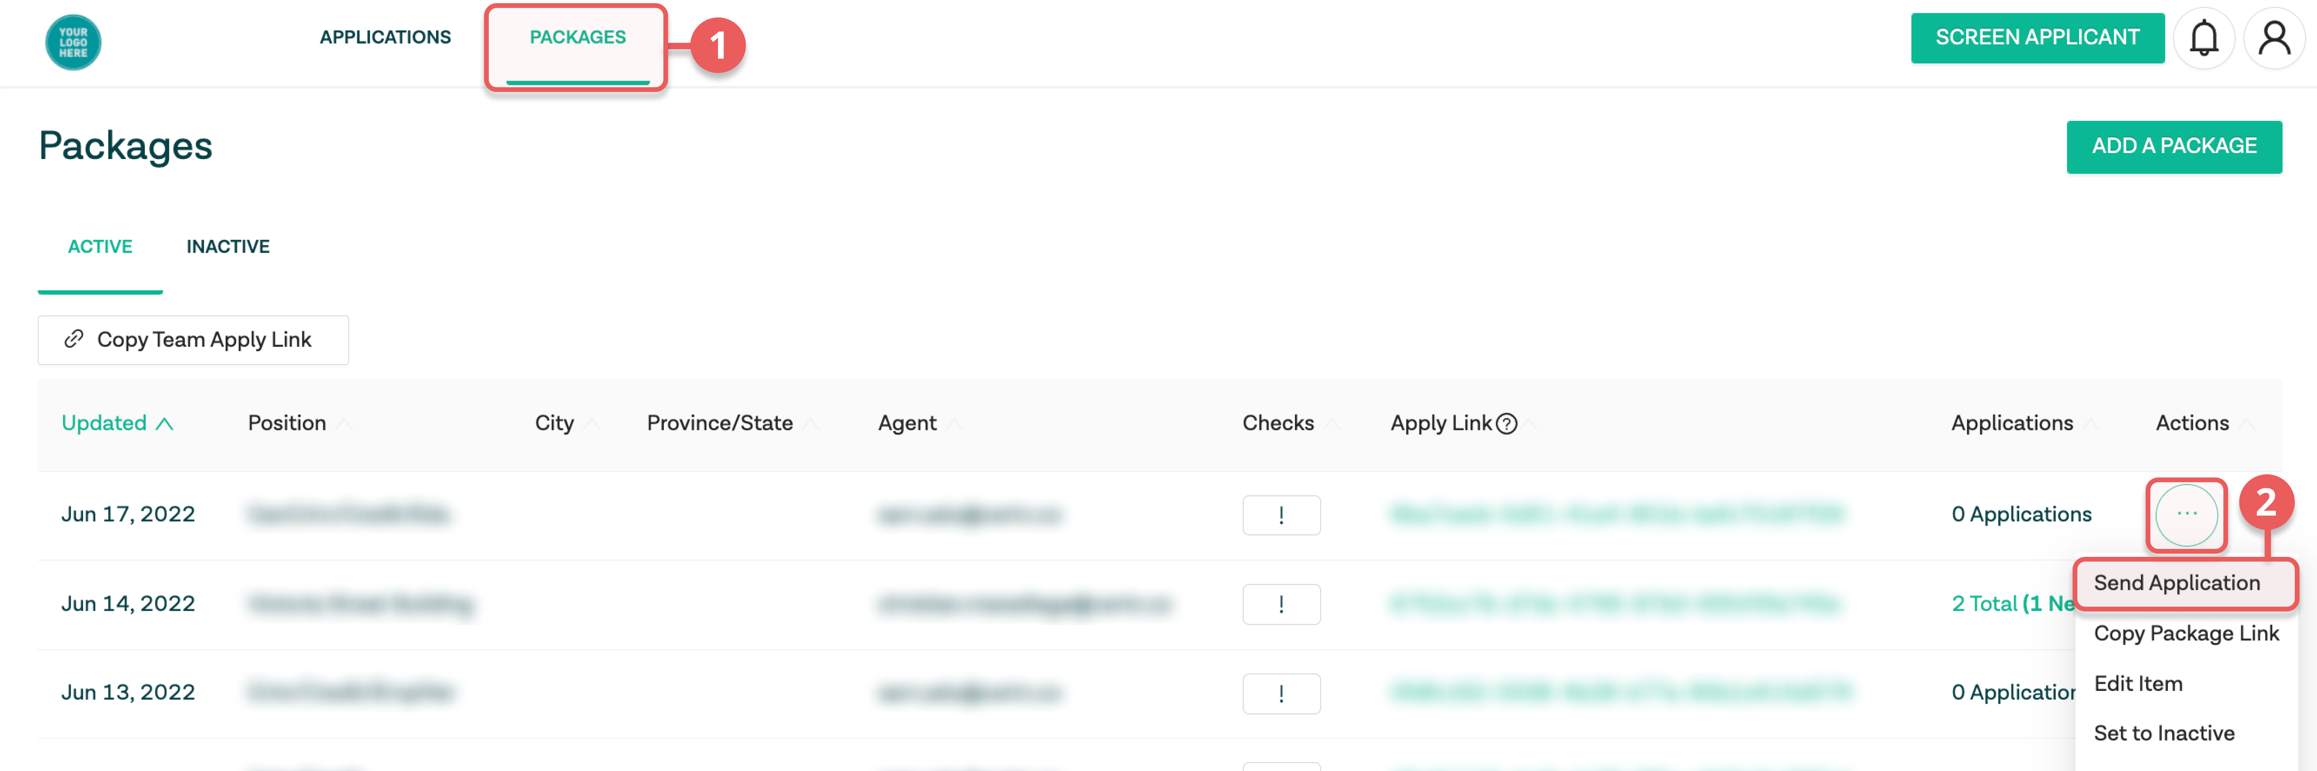Viewport: 2317px width, 771px height.
Task: Switch to the Active packages tab
Action: (x=100, y=247)
